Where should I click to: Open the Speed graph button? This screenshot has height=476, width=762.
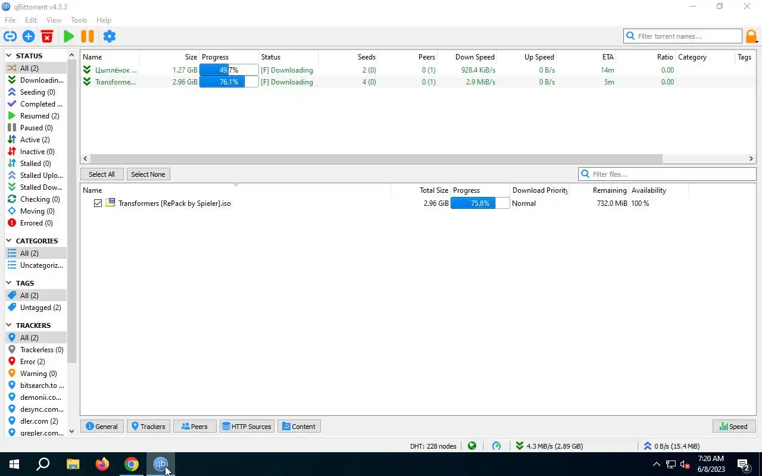click(x=734, y=427)
